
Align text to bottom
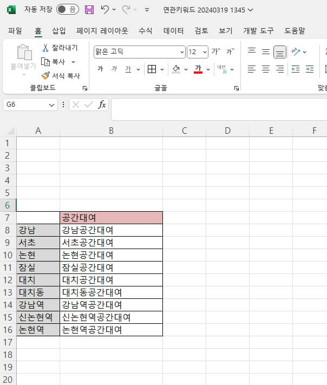[279, 52]
